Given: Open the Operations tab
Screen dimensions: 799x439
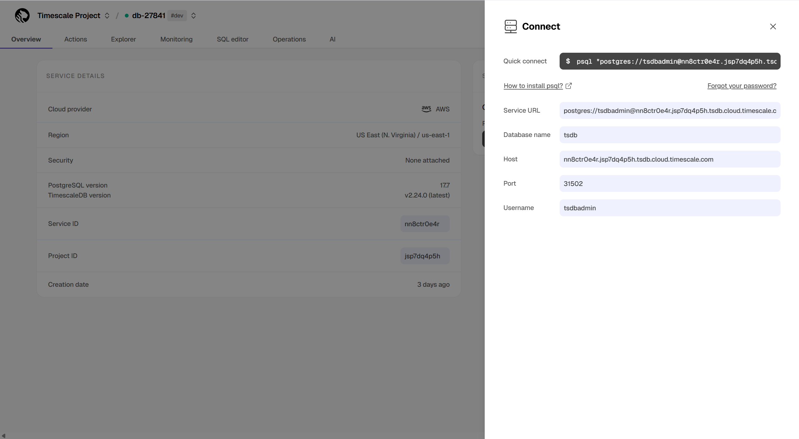Looking at the screenshot, I should coord(289,39).
